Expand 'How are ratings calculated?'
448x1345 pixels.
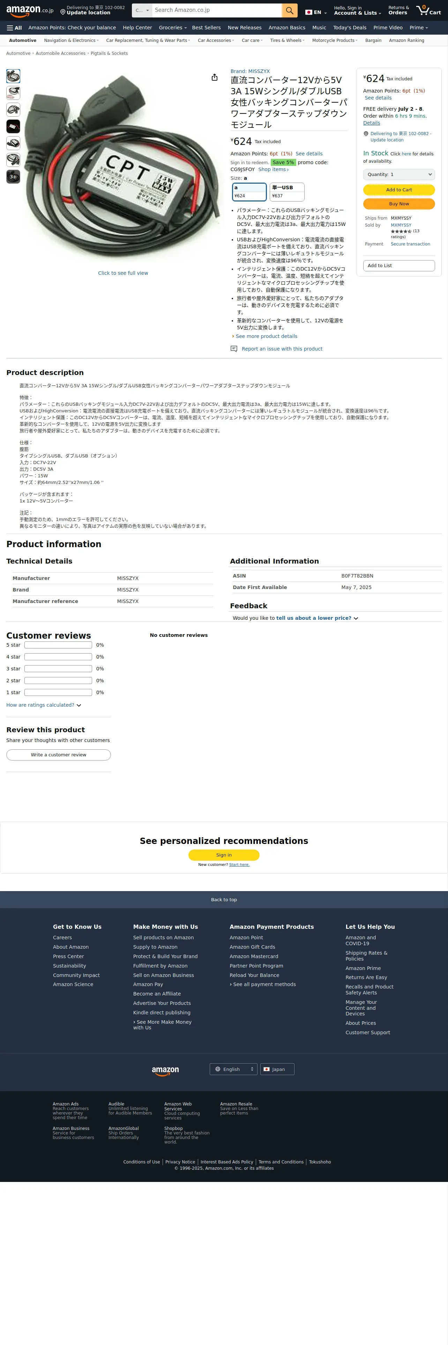tap(44, 705)
